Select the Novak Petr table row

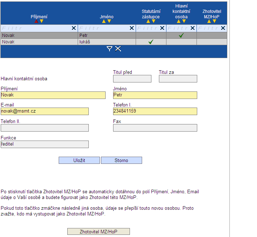[114, 35]
